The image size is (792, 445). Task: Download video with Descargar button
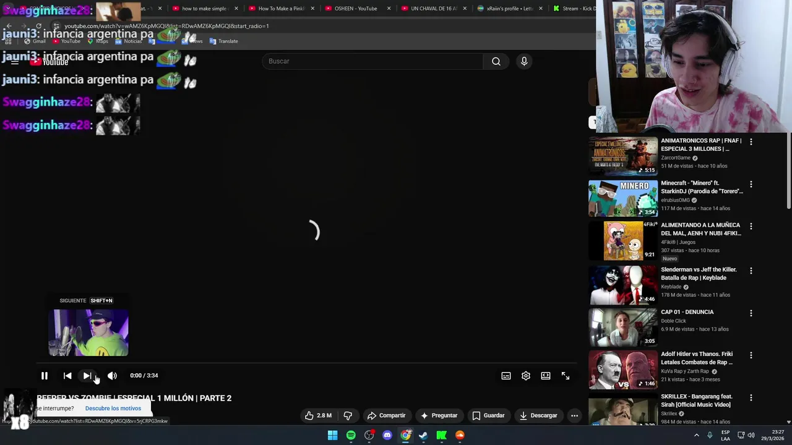pos(538,415)
